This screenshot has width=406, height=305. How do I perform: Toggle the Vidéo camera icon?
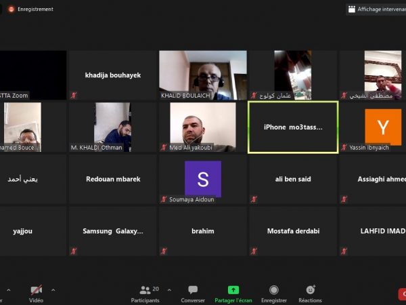point(37,290)
